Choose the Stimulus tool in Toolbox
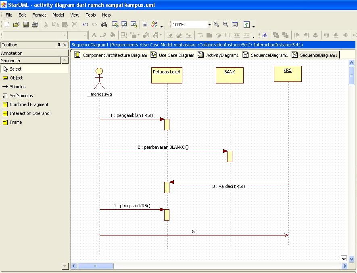Screen dimensions: 357x273 (x=34, y=87)
